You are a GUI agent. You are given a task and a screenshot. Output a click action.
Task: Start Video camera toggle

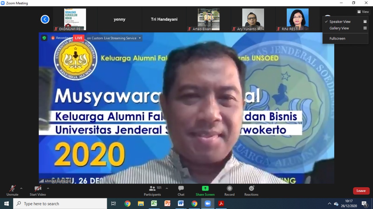point(38,190)
